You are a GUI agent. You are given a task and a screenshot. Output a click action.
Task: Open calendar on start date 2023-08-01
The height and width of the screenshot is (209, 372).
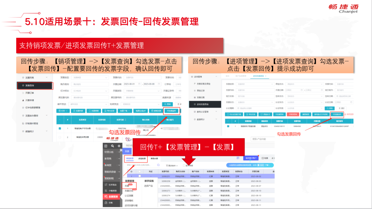139,84
